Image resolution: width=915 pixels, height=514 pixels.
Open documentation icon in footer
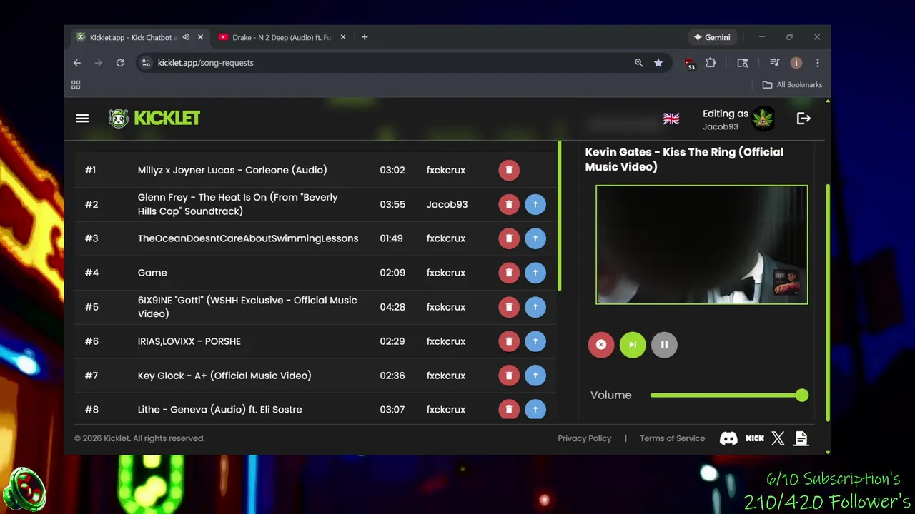[x=801, y=438]
